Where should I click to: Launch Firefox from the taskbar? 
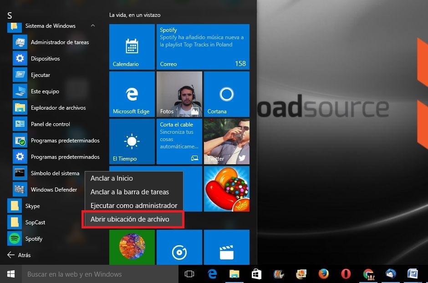323,274
